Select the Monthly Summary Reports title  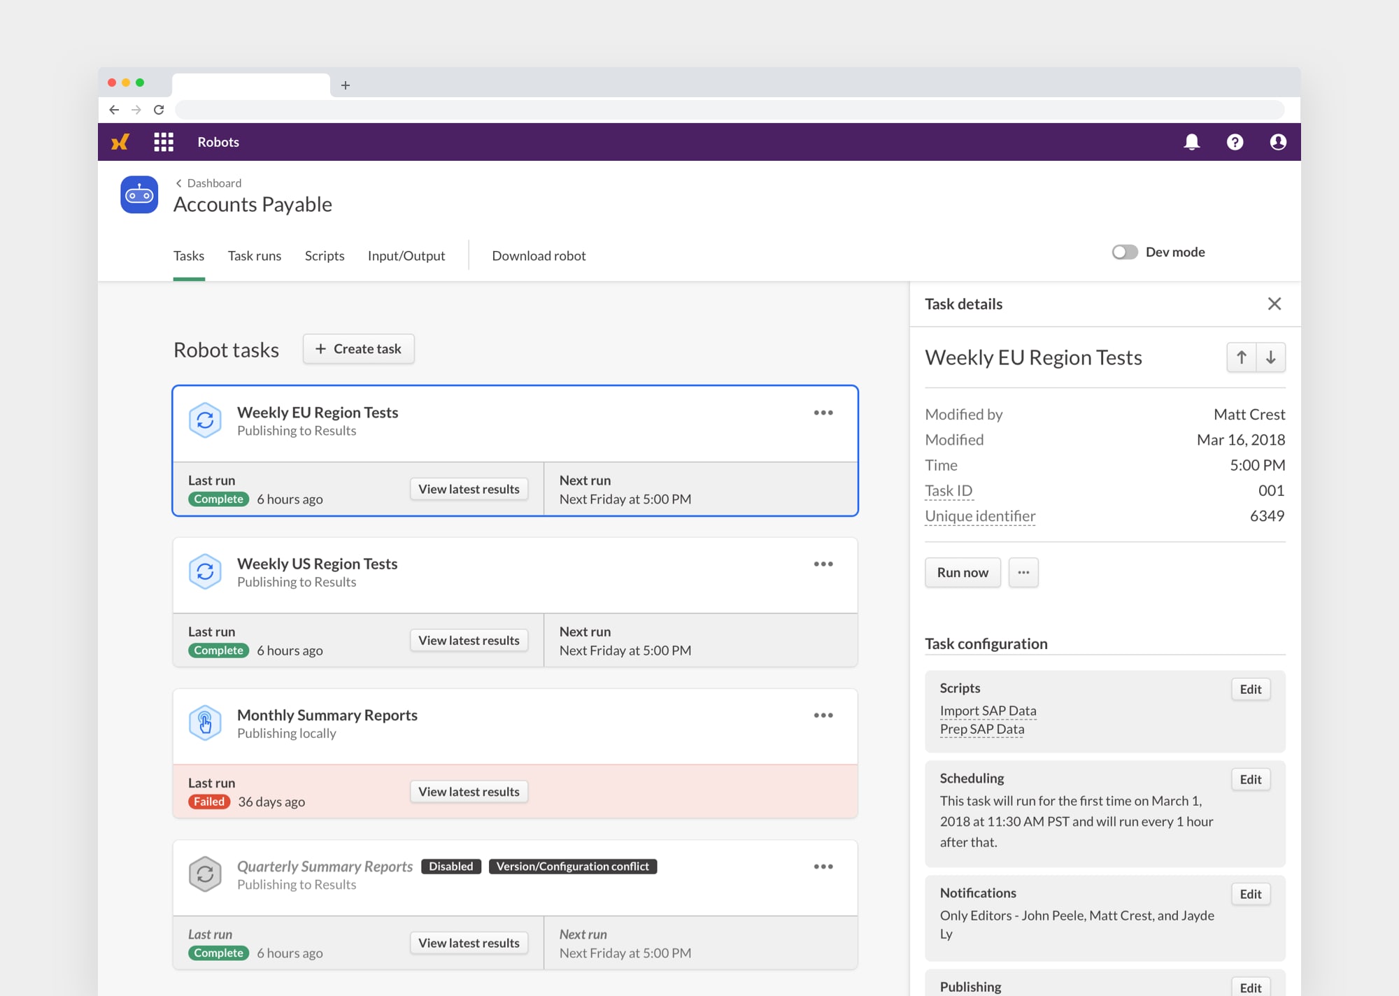click(x=327, y=715)
